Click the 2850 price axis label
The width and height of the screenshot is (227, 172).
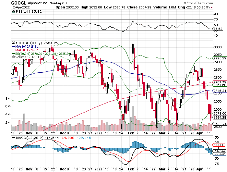[218, 70]
